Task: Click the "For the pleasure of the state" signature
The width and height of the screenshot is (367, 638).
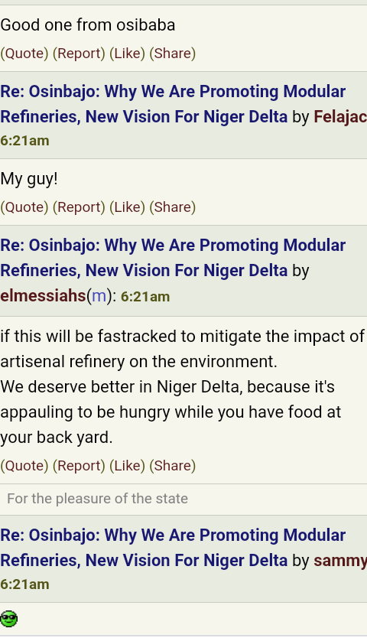Action: [x=98, y=499]
